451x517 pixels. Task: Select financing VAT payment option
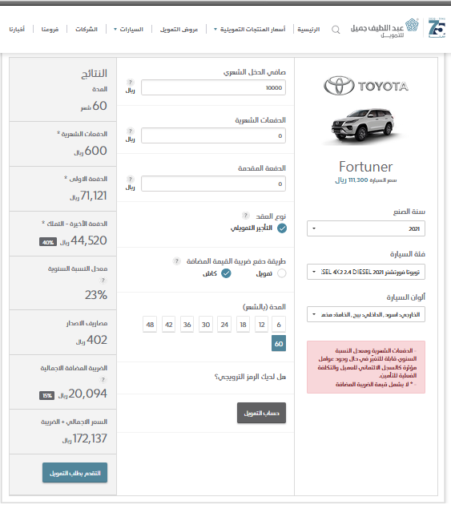click(282, 273)
